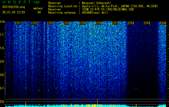Click the 0.9 kHz axis label

(2, 62)
